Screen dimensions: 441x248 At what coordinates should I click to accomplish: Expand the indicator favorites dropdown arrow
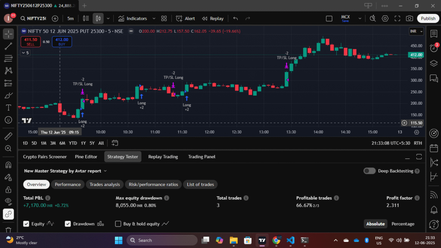(154, 19)
